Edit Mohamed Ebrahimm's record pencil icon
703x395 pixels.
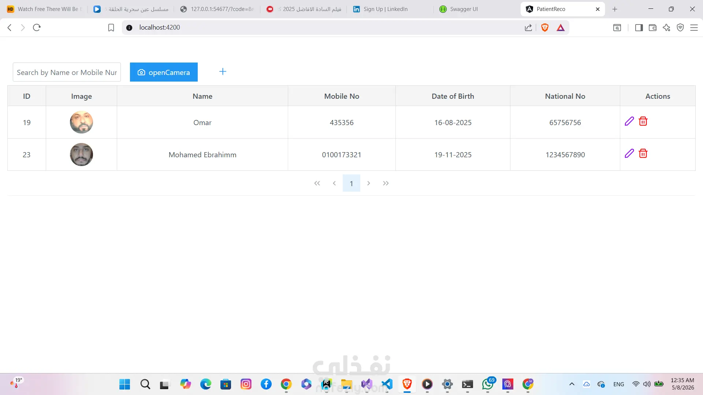click(x=629, y=154)
